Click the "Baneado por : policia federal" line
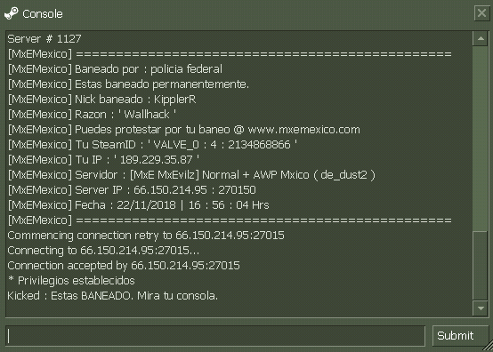 (115, 69)
